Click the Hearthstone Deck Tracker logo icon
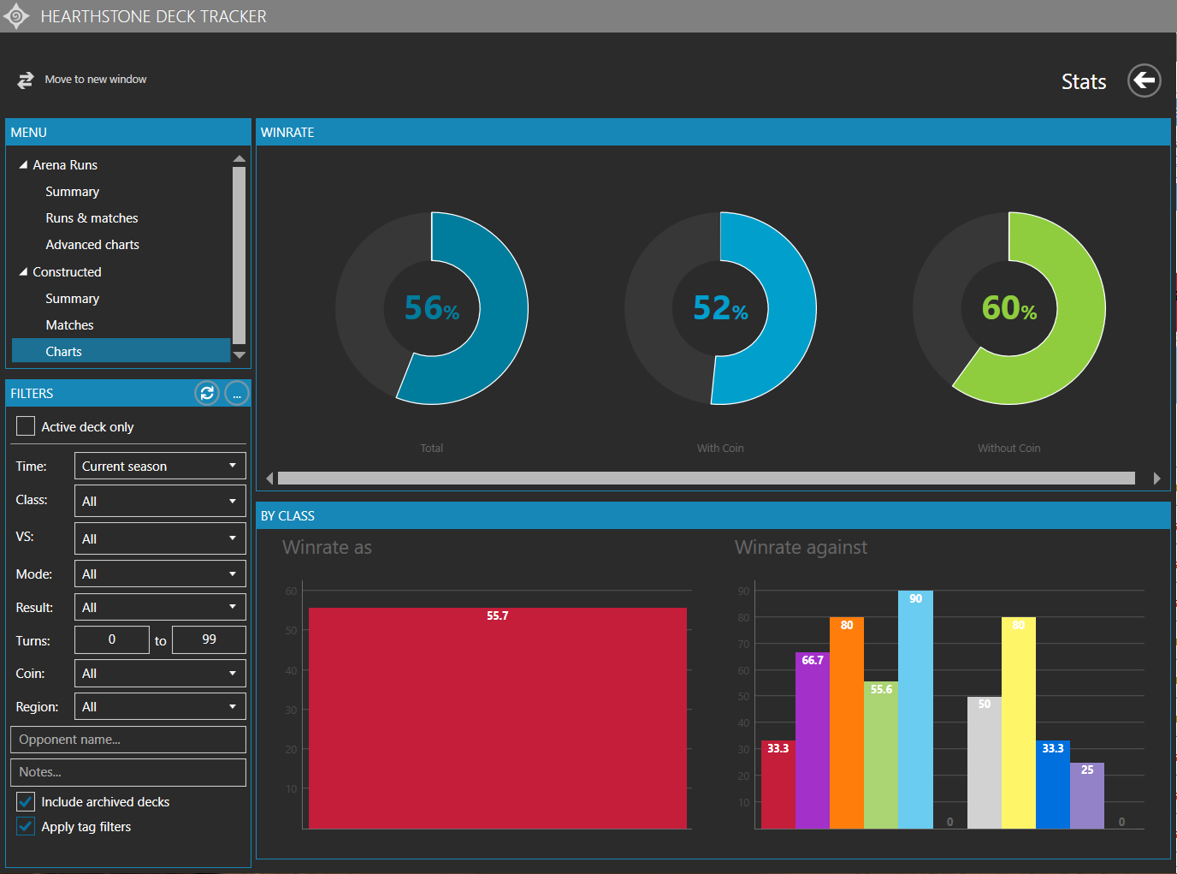 [x=16, y=16]
